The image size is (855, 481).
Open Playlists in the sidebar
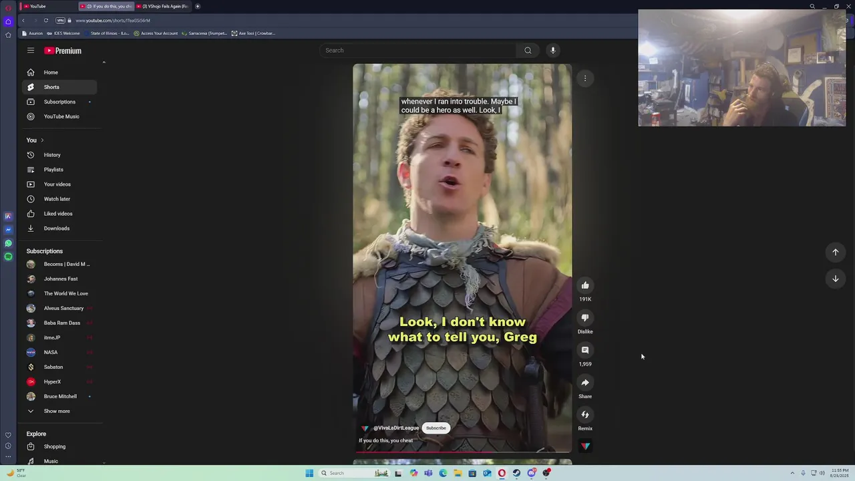pyautogui.click(x=59, y=170)
